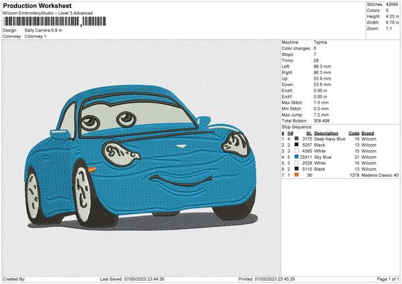Click the Min Stitch value 0.3 mm
The width and height of the screenshot is (402, 284).
321,109
